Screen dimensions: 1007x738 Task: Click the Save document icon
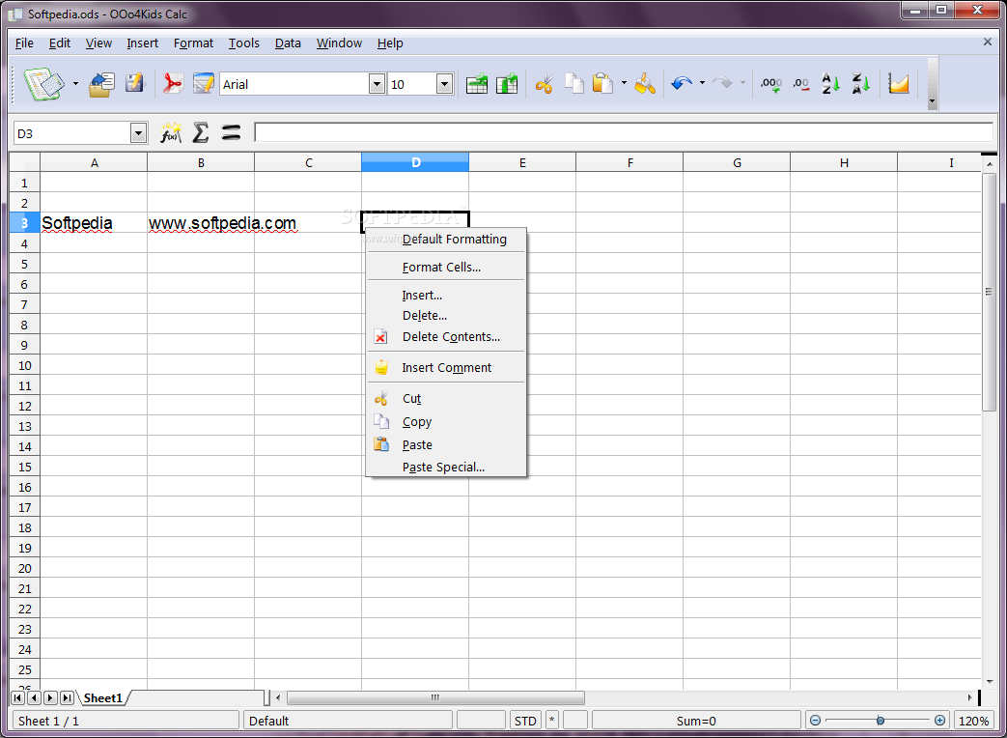[x=134, y=83]
